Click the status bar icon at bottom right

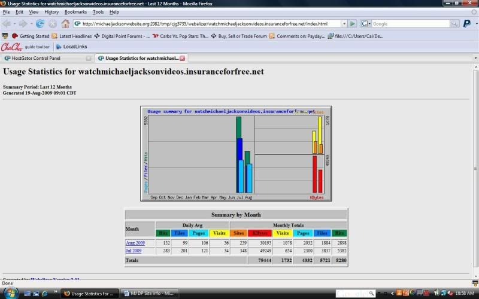475,283
